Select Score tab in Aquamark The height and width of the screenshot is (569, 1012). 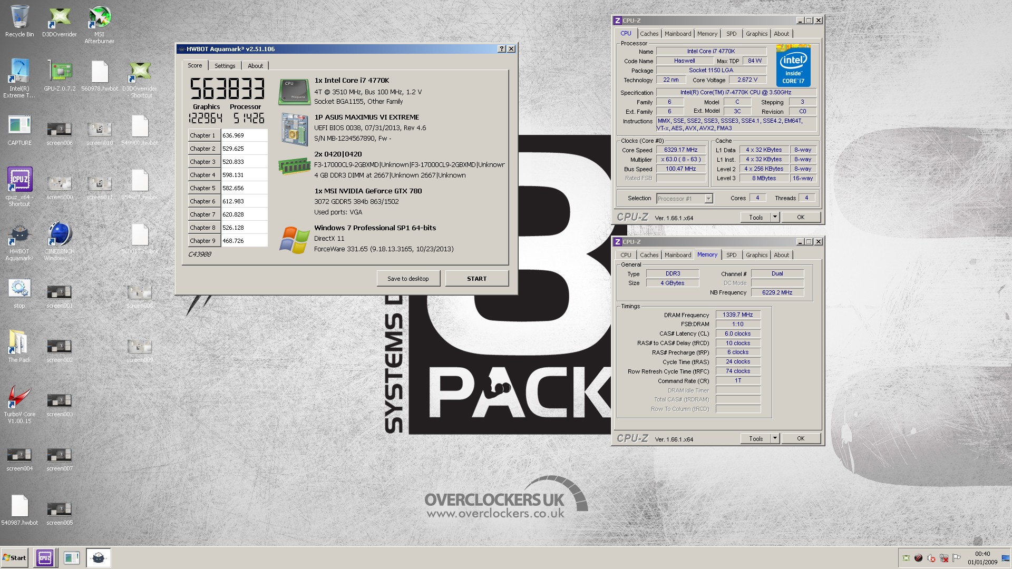[x=195, y=65]
